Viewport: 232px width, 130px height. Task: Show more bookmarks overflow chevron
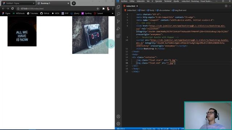113,13
